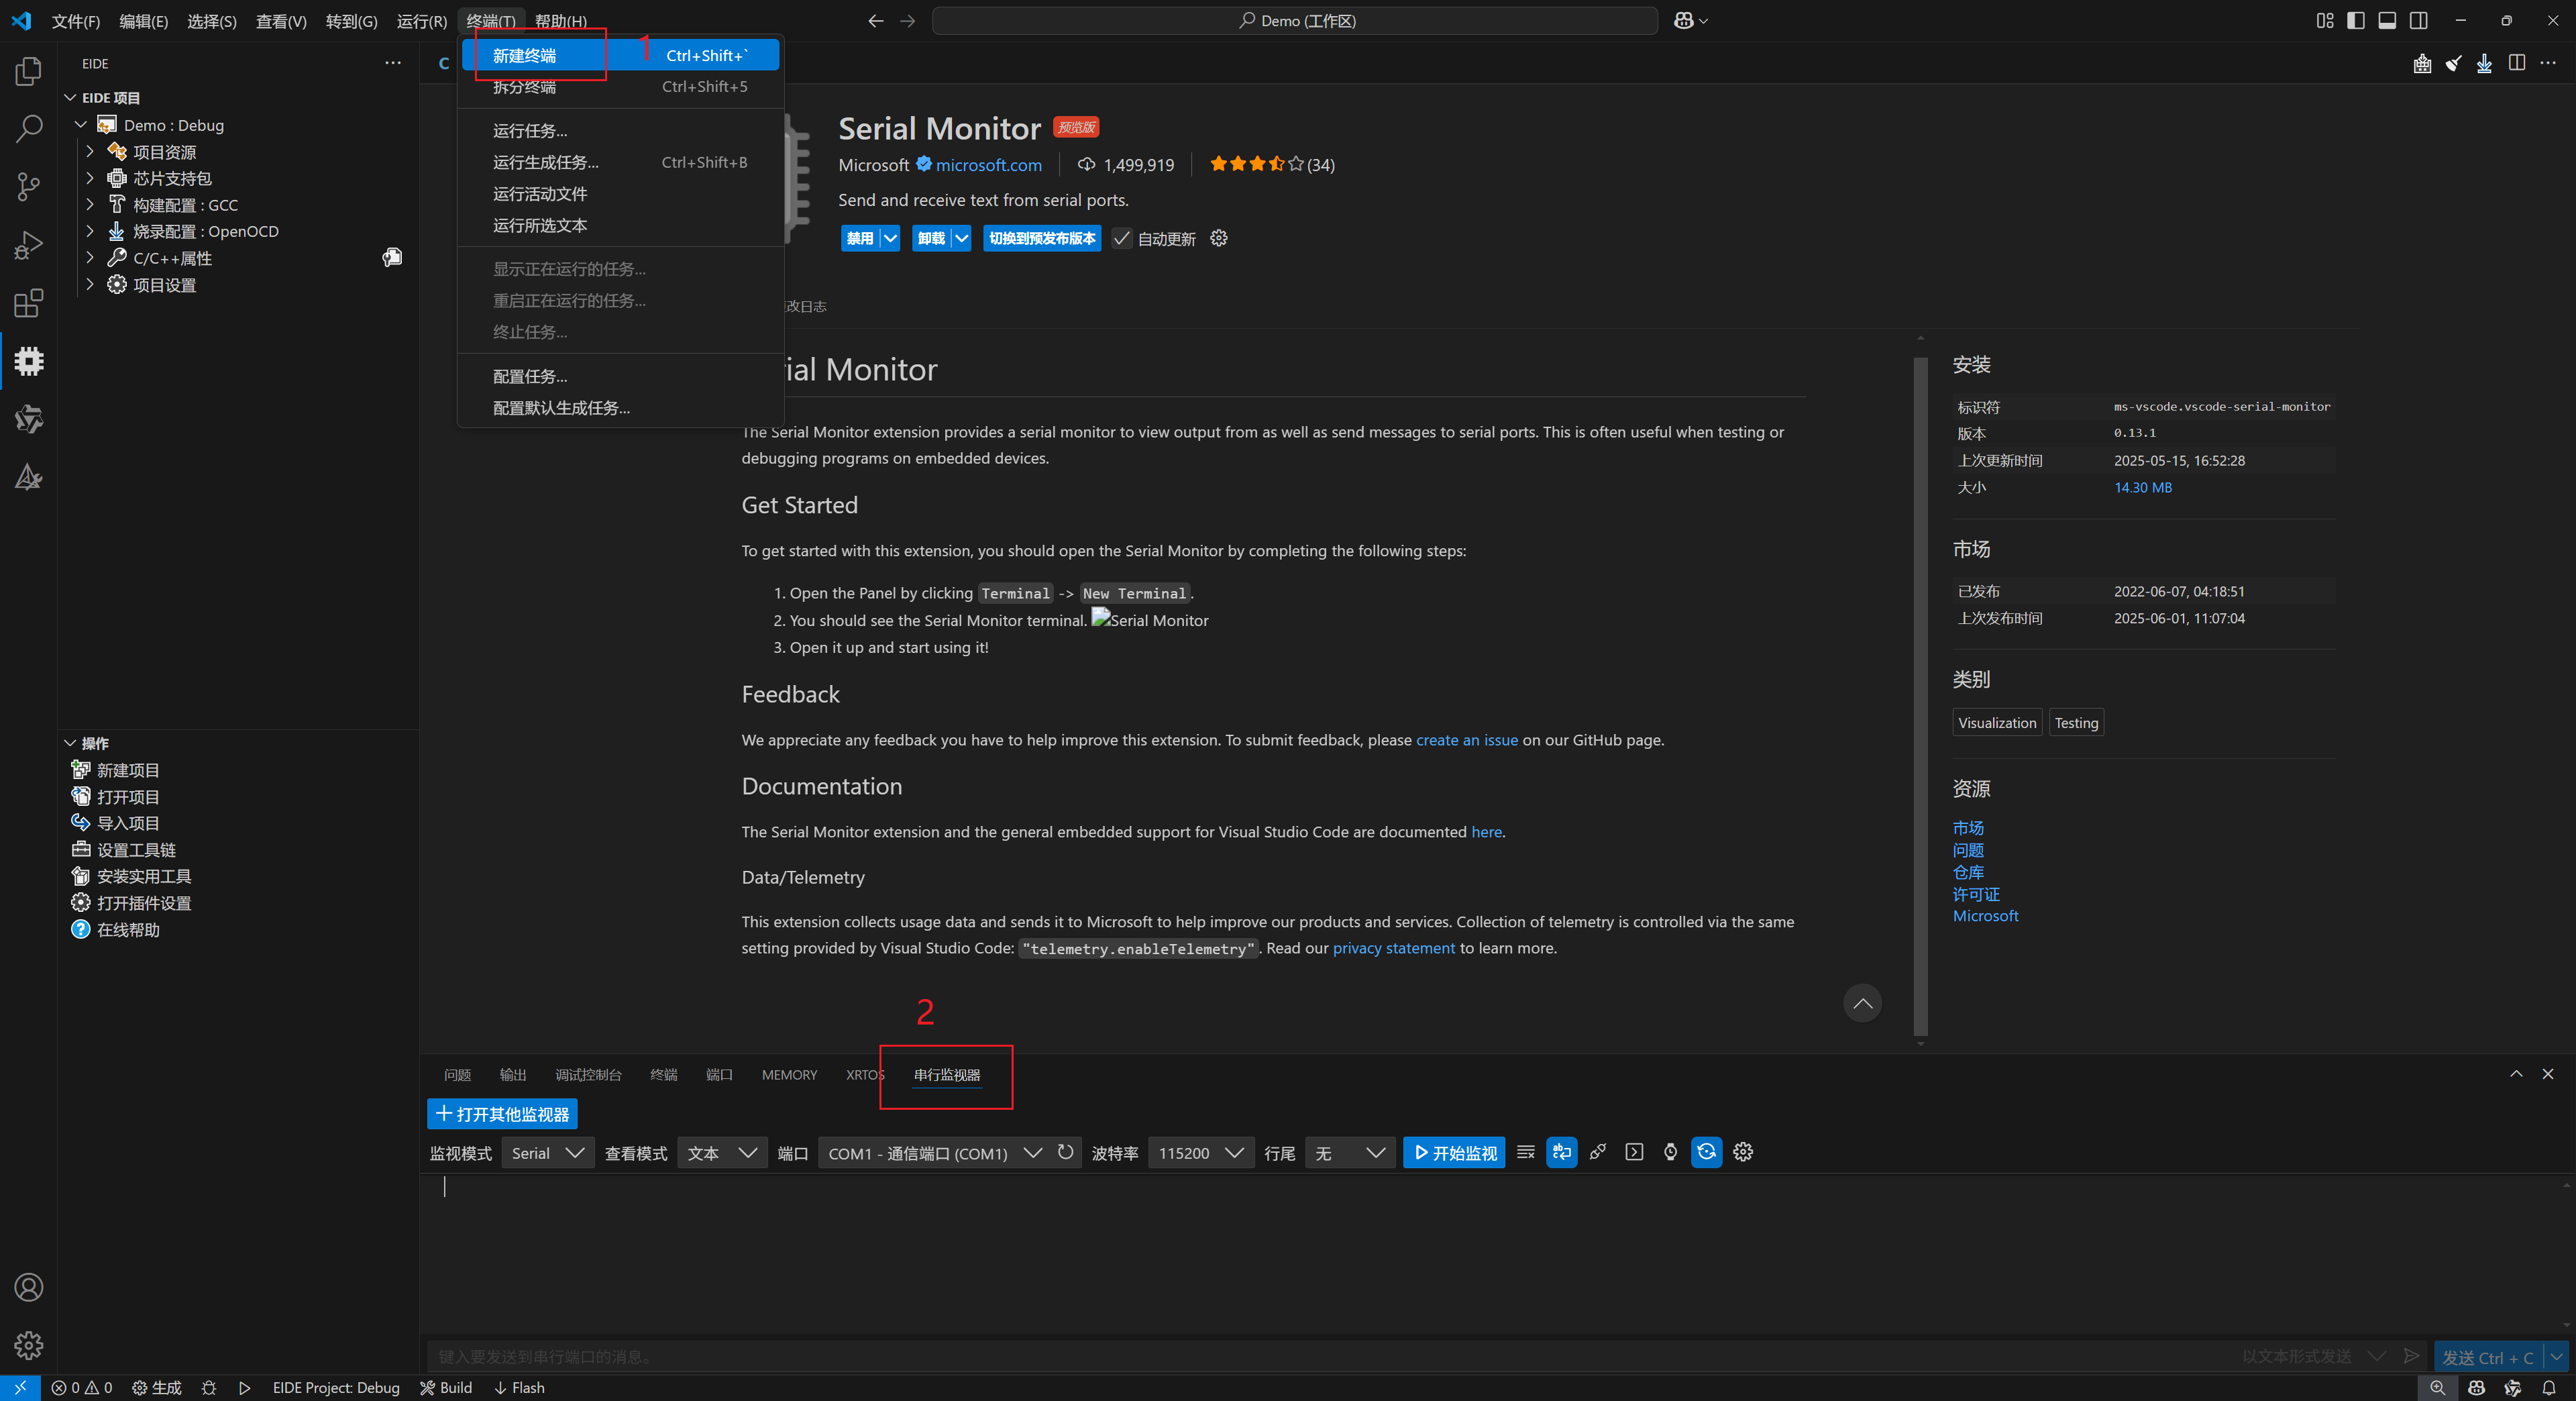The image size is (2576, 1401).
Task: Click the 打开其他监视器 button
Action: pyautogui.click(x=502, y=1114)
